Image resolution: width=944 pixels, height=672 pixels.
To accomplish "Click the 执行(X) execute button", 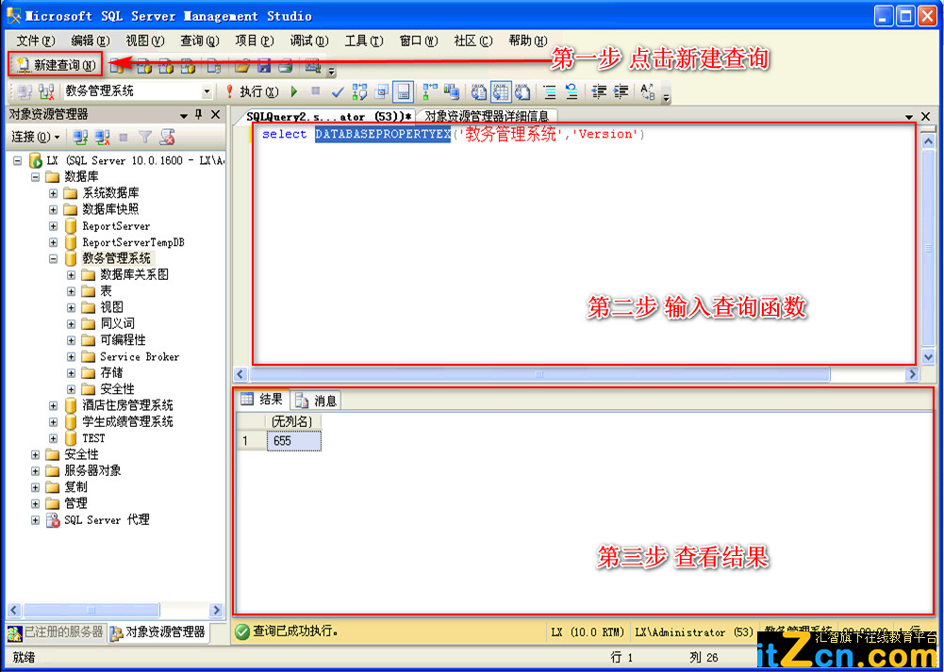I will 252,91.
